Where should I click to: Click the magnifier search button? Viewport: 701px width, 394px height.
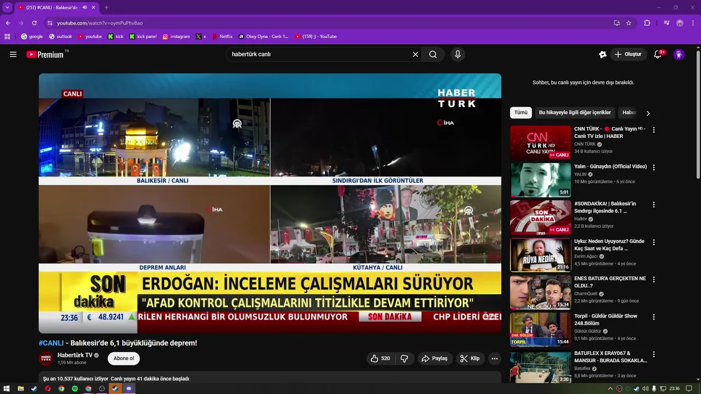coord(433,54)
